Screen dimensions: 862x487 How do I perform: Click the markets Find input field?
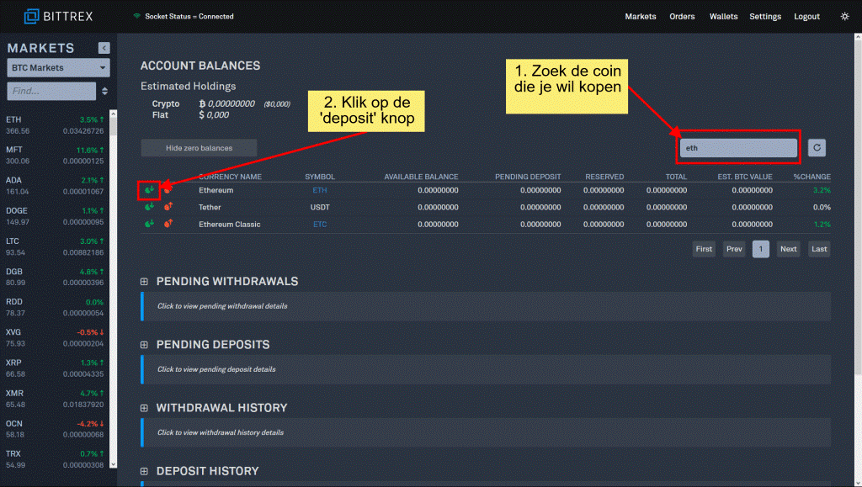tap(51, 91)
